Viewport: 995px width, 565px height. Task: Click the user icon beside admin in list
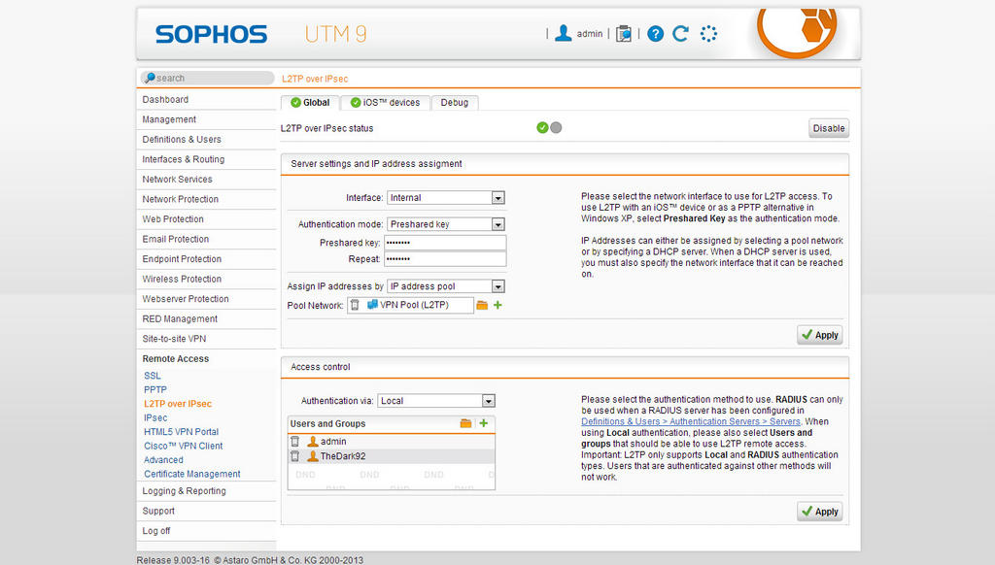pyautogui.click(x=313, y=442)
